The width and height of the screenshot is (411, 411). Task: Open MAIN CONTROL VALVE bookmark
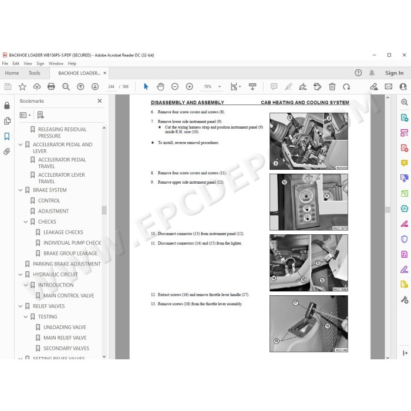[x=69, y=296]
